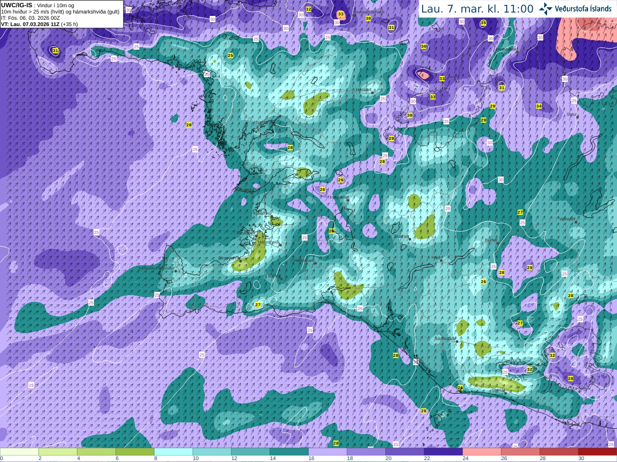Screen dimensions: 617x462
Task: Pick the 6–8 m/s olive green legend swatch
Action: pos(135,452)
